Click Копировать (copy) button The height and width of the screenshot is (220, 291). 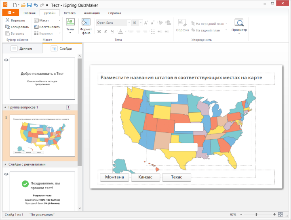17,27
